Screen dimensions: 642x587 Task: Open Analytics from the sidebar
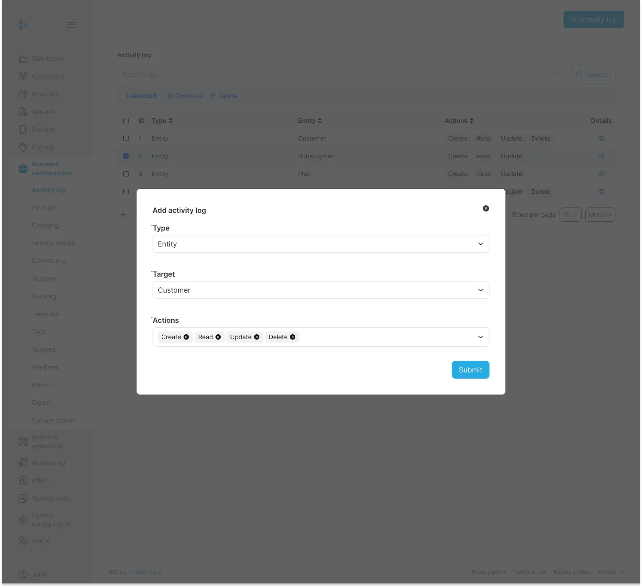[45, 94]
